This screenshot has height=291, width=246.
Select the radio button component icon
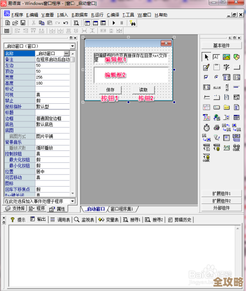point(216,77)
